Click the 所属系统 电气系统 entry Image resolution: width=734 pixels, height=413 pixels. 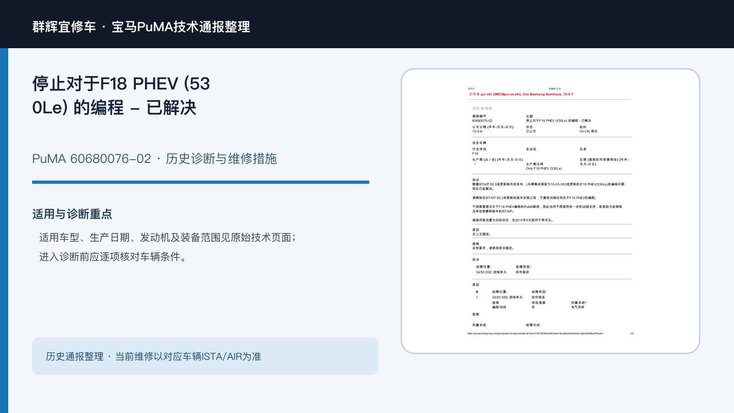(578, 305)
